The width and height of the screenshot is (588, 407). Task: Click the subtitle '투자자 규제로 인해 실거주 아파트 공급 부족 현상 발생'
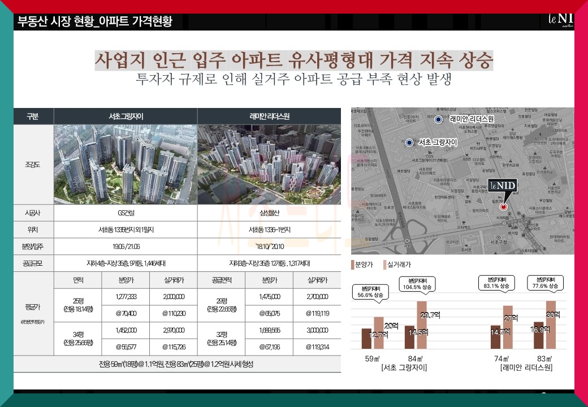point(293,79)
